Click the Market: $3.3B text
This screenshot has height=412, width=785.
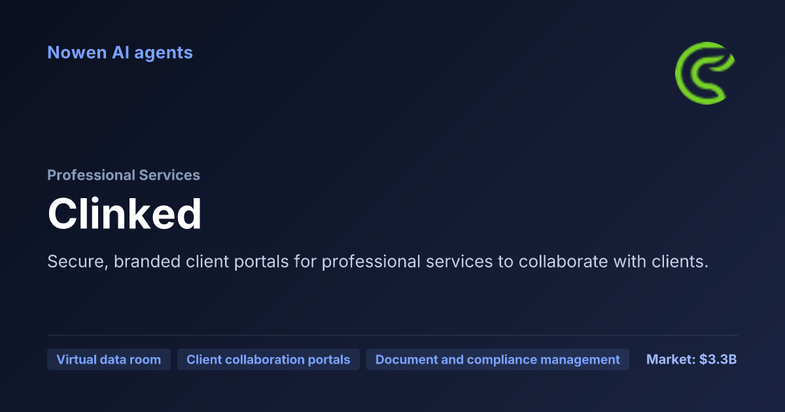(x=691, y=360)
